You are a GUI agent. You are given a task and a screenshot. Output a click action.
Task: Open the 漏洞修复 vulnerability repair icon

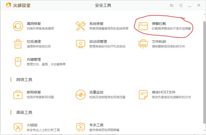[18, 26]
